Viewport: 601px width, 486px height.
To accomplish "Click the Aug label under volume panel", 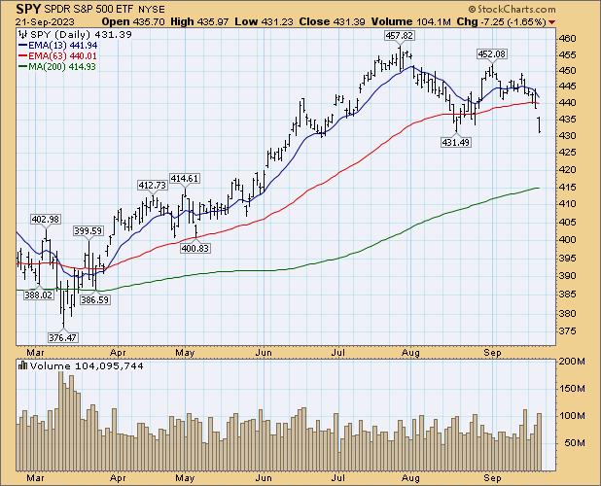I will (410, 478).
